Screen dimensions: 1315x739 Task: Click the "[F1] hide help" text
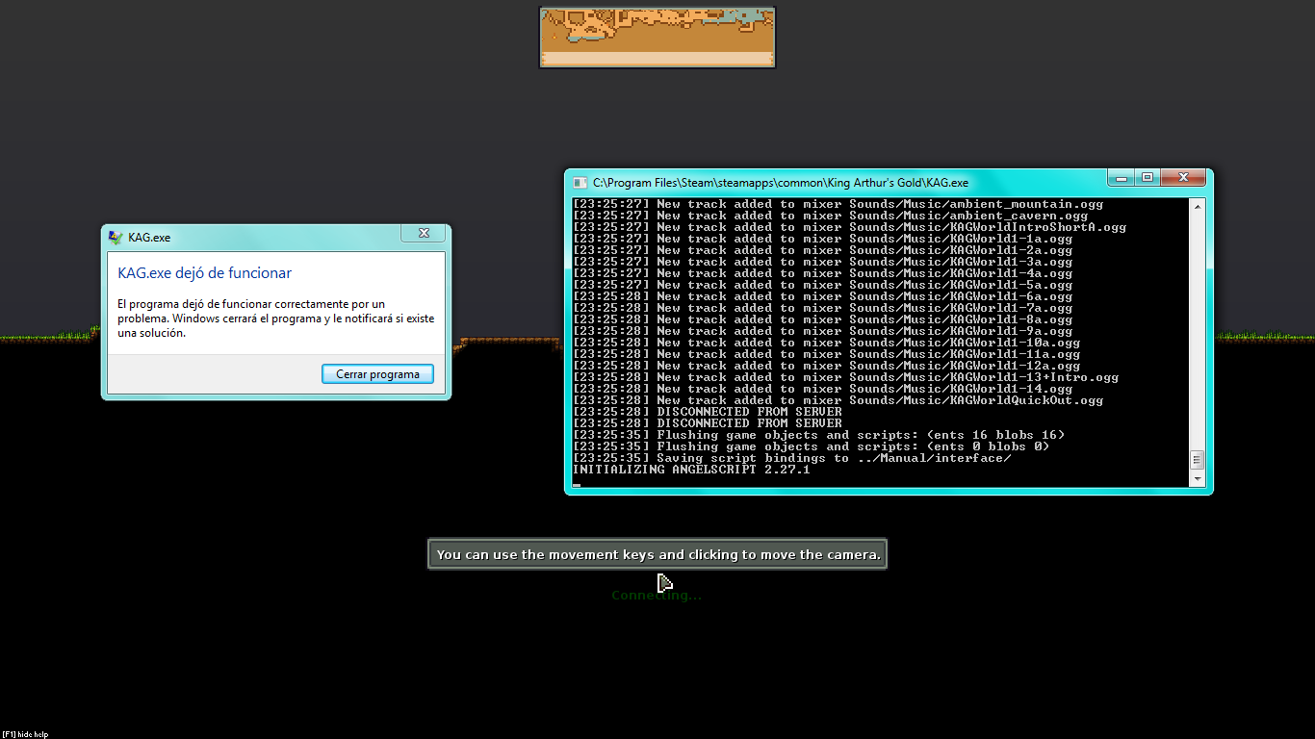click(x=25, y=734)
